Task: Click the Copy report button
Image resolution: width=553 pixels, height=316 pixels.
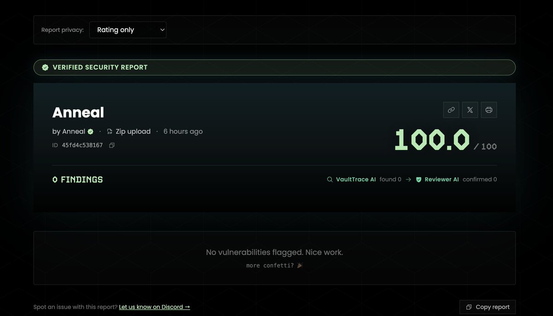Action: click(488, 307)
